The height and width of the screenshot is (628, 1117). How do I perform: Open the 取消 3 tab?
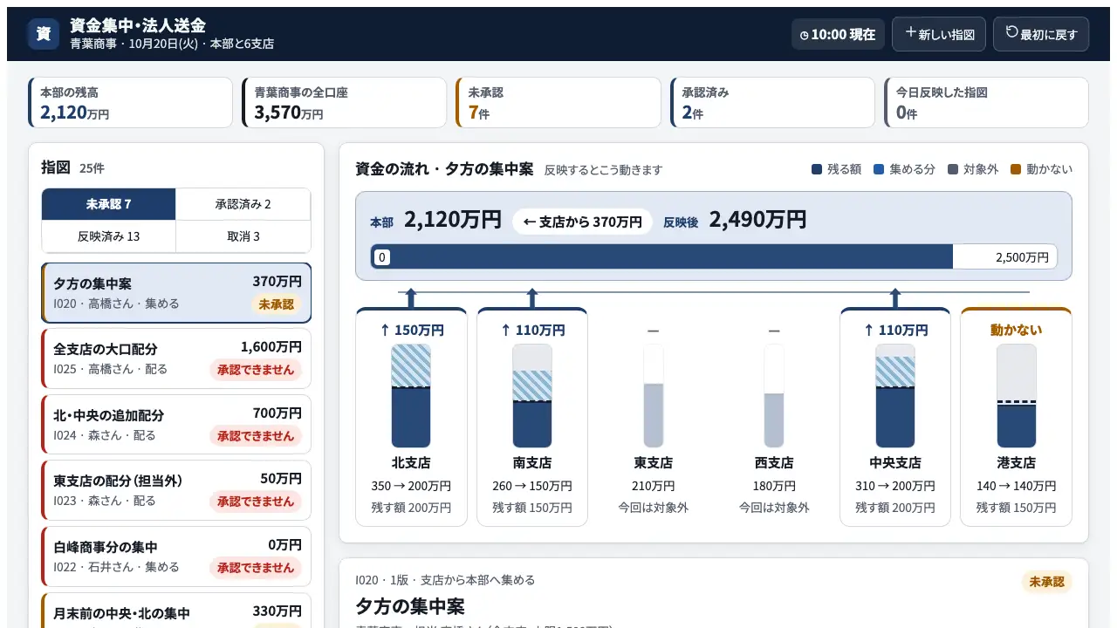[243, 236]
